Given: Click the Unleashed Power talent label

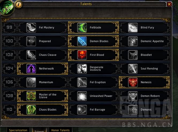Looking at the screenshot, I should click(x=101, y=96).
